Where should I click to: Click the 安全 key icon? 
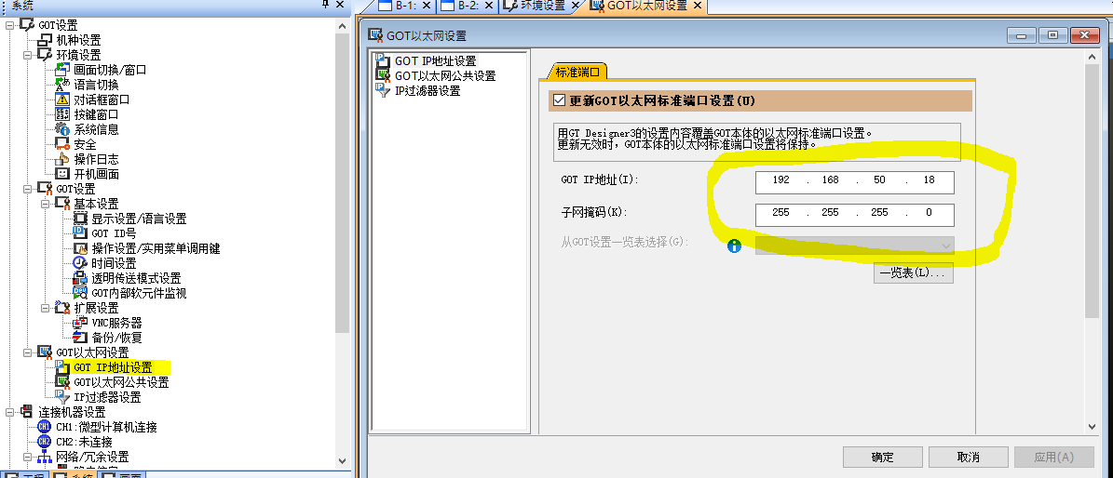[x=63, y=144]
